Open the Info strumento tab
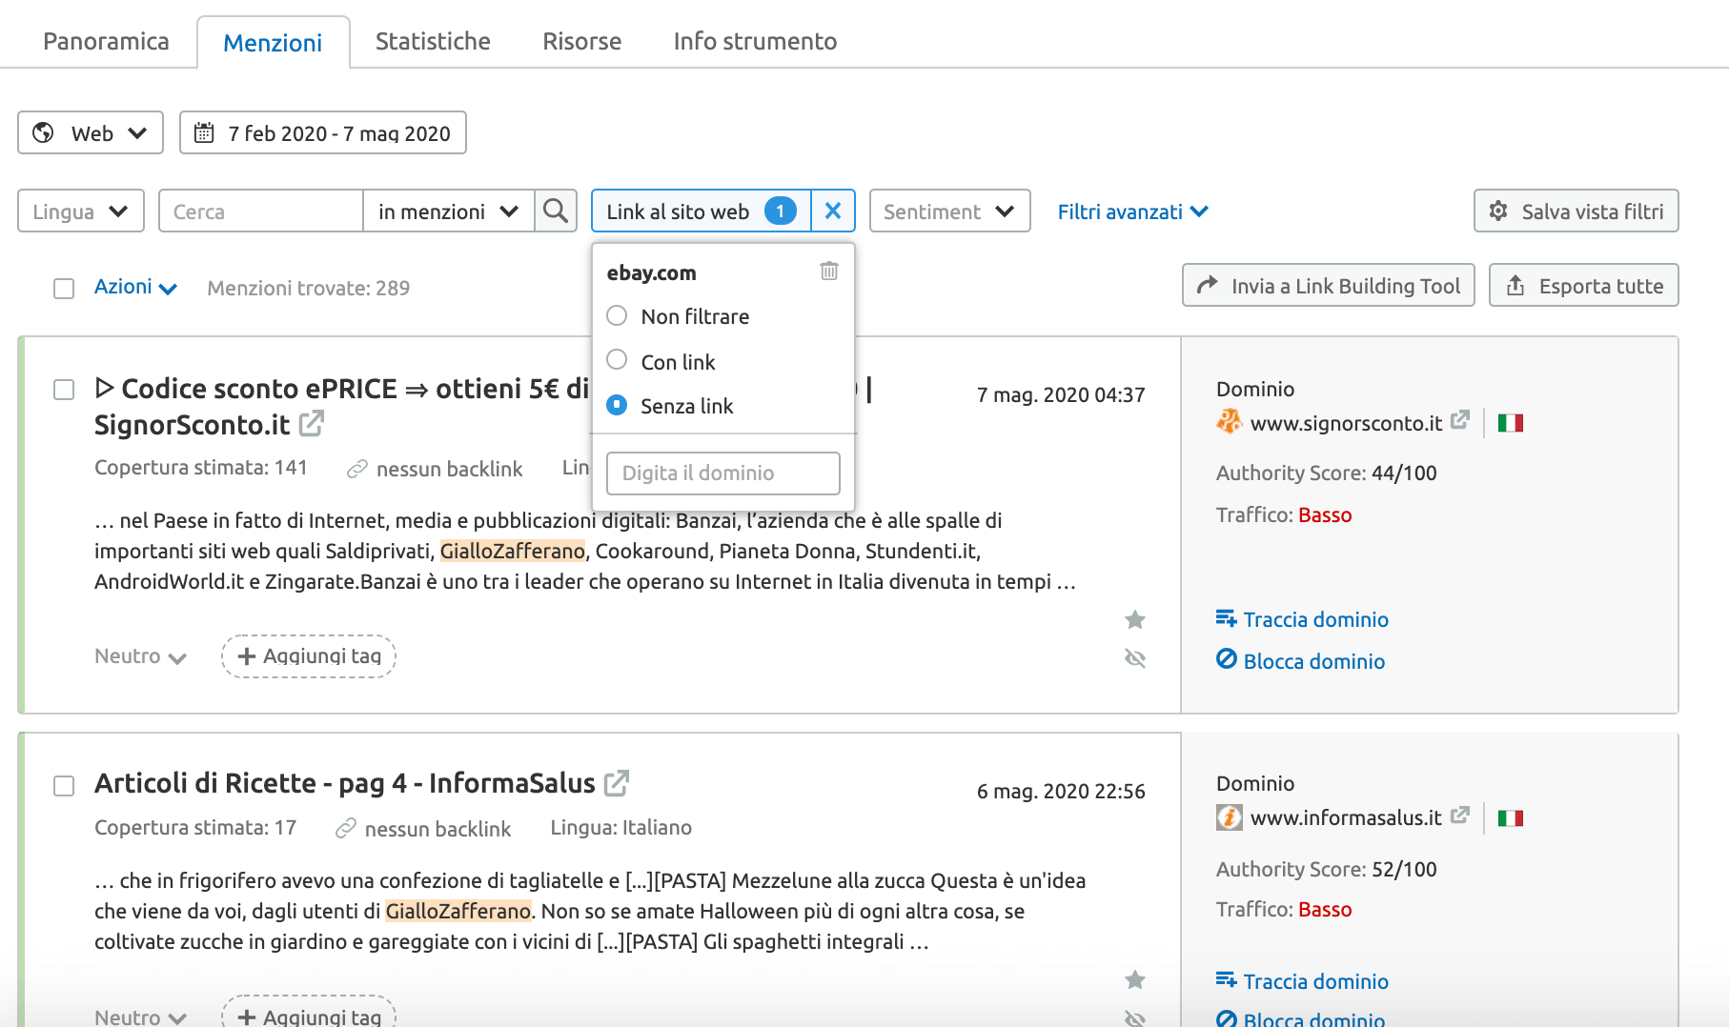Viewport: 1729px width, 1027px height. [x=755, y=41]
